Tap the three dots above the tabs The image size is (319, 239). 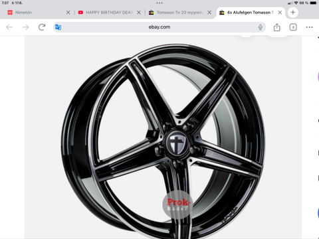pos(159,3)
